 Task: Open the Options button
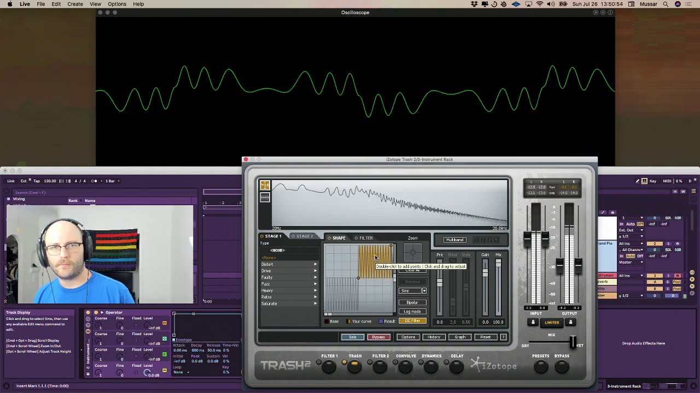(409, 337)
